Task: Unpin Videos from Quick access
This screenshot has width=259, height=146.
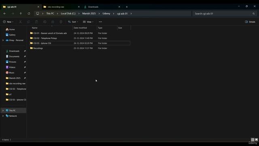Action: 25,67
